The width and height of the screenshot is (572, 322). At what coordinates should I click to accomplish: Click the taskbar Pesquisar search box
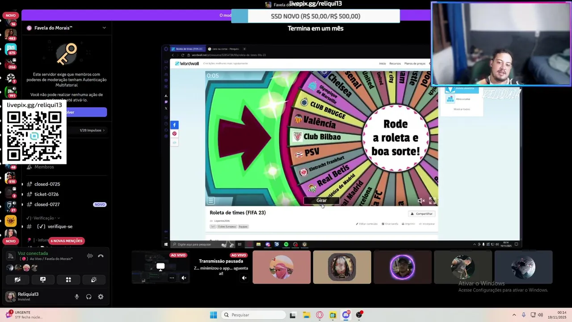253,315
